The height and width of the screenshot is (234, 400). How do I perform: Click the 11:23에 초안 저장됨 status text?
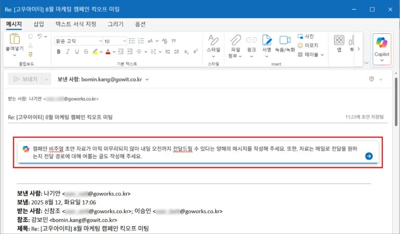(364, 117)
